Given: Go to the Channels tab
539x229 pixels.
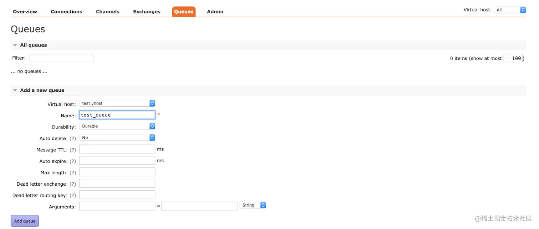Looking at the screenshot, I should click(108, 11).
